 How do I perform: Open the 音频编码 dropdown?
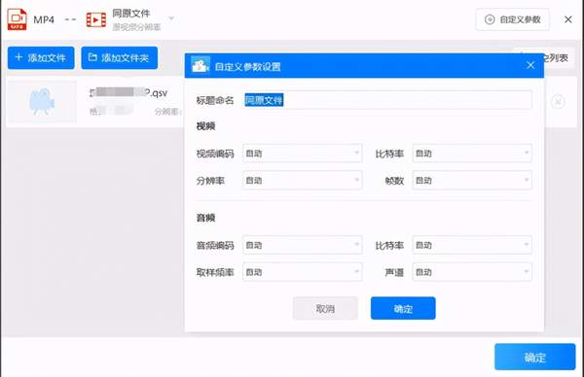click(x=302, y=245)
